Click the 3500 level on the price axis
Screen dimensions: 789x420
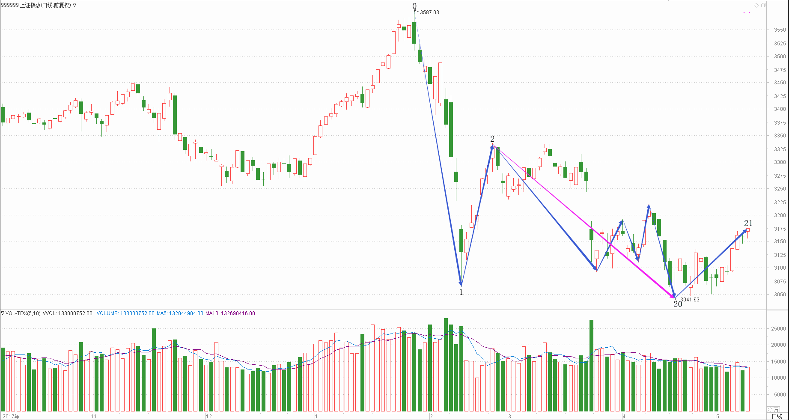pyautogui.click(x=780, y=57)
